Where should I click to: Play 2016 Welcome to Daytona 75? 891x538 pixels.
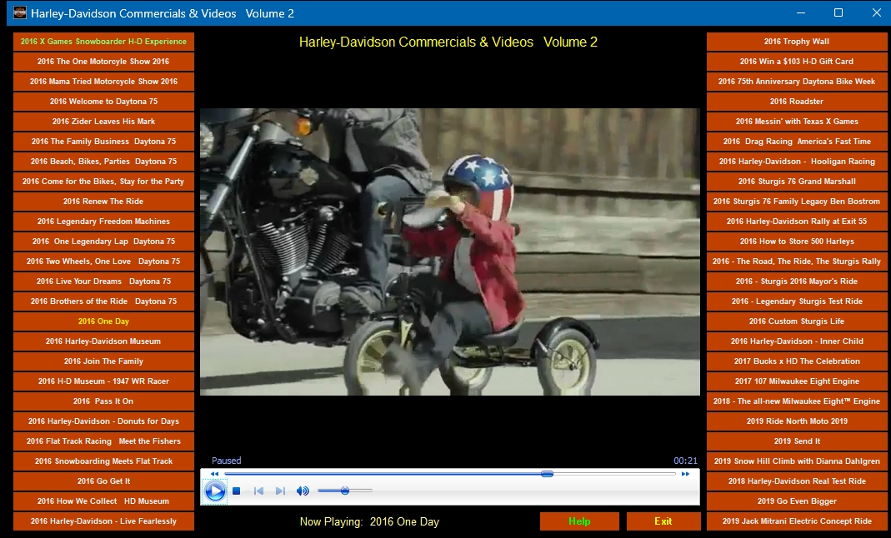coord(103,101)
